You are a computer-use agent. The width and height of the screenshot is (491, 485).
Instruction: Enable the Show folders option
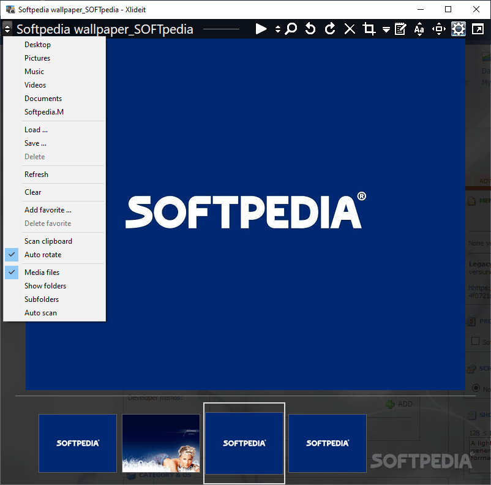pos(45,285)
